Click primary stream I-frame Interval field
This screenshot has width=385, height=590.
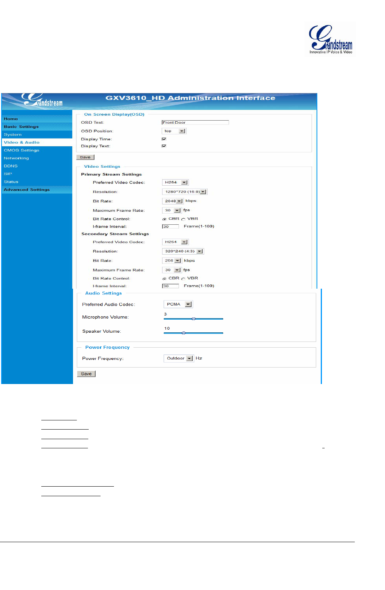(x=171, y=227)
